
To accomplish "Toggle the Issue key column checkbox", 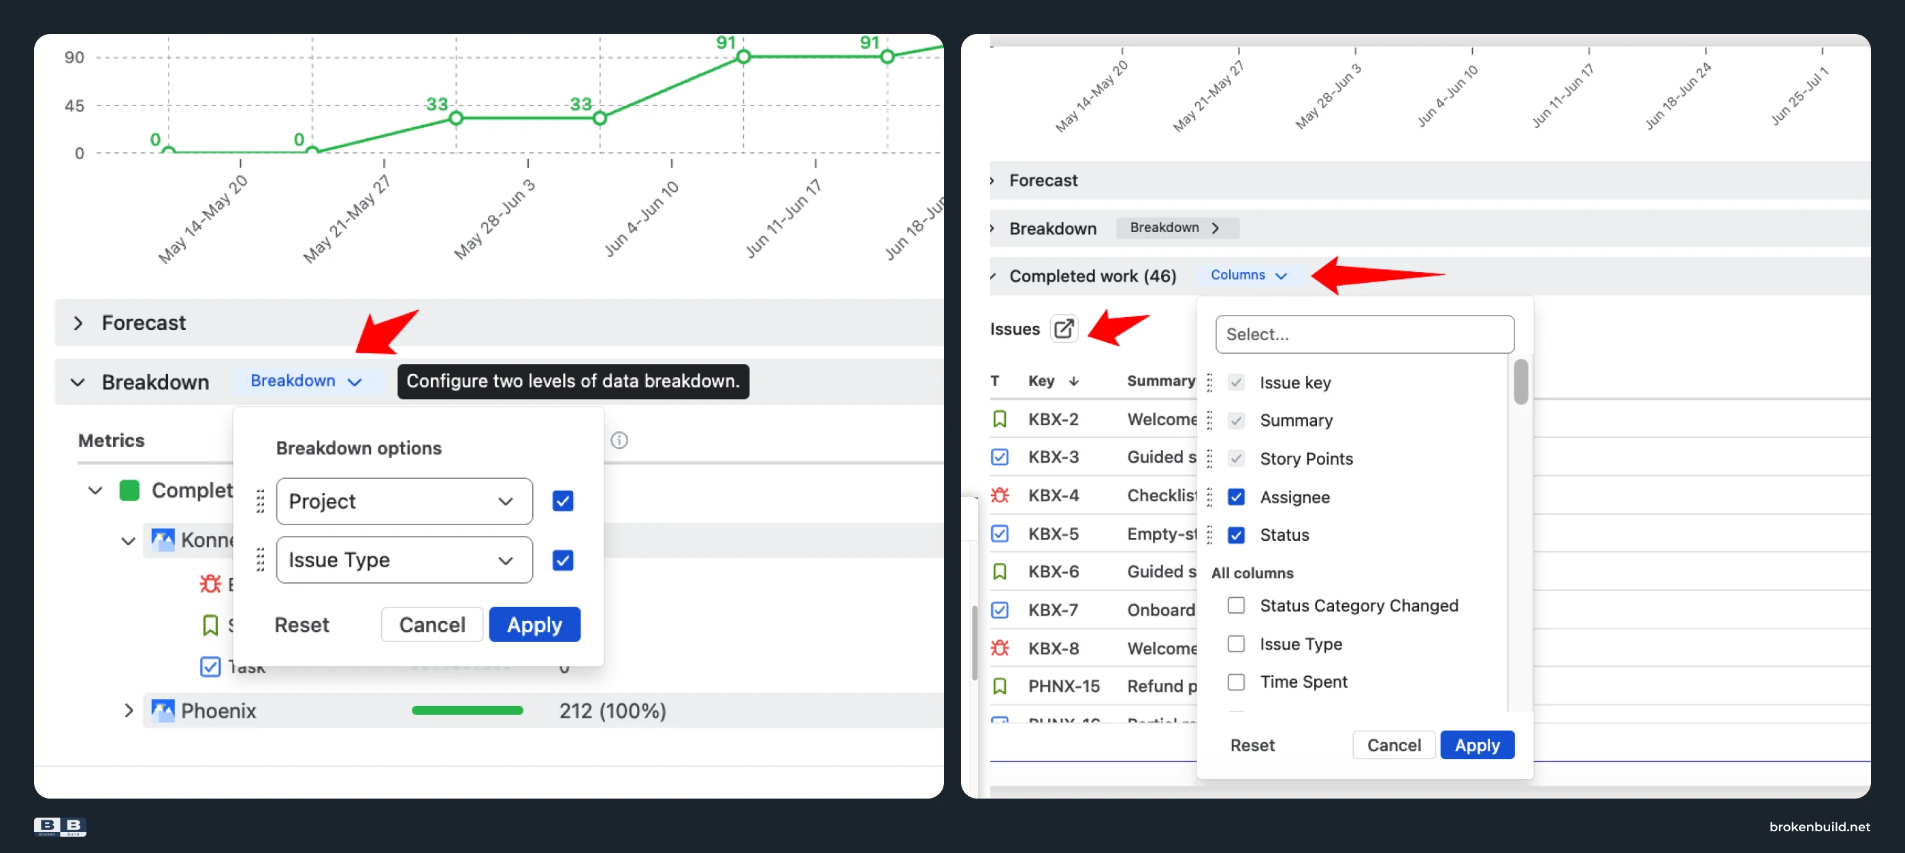I will (1236, 382).
